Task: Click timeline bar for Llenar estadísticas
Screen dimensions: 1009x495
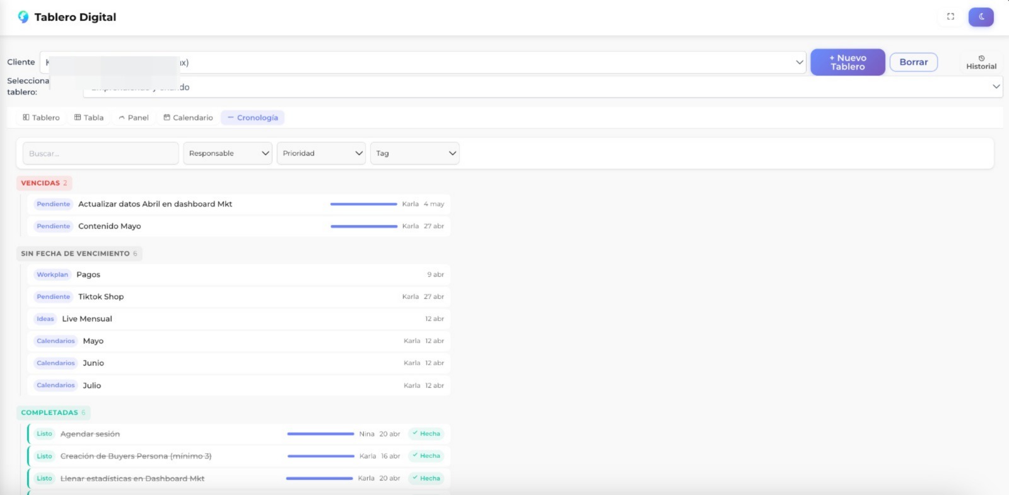Action: point(320,479)
